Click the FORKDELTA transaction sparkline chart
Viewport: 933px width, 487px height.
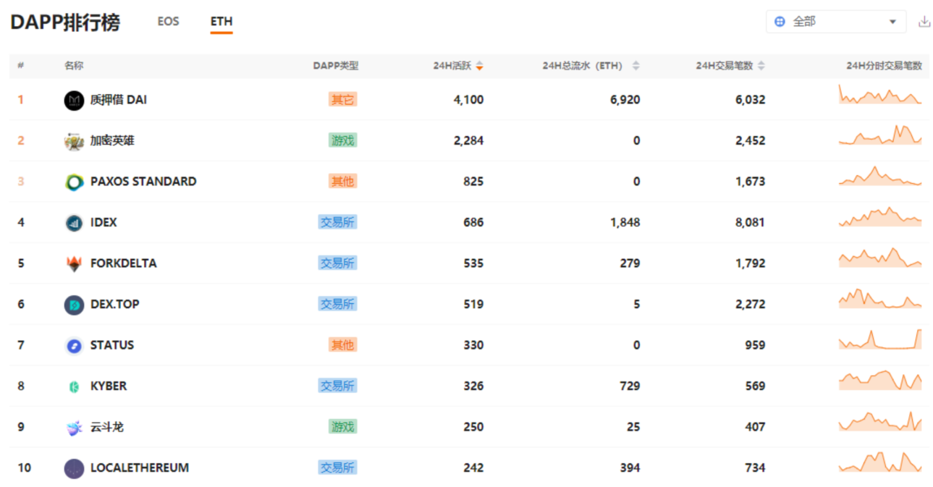880,258
